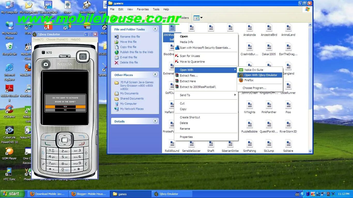Screen dimensions: 353x198
Task: Click the taskbar clock 11:12 PM
Action: coord(343,194)
